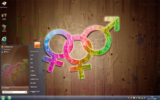Open 控制面板 control panel link
This screenshot has width=160, height=100.
33,75
